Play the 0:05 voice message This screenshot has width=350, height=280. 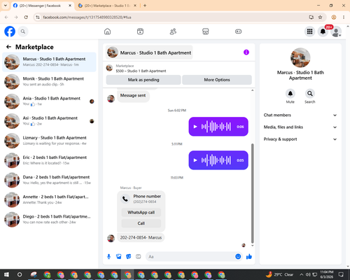[195, 160]
